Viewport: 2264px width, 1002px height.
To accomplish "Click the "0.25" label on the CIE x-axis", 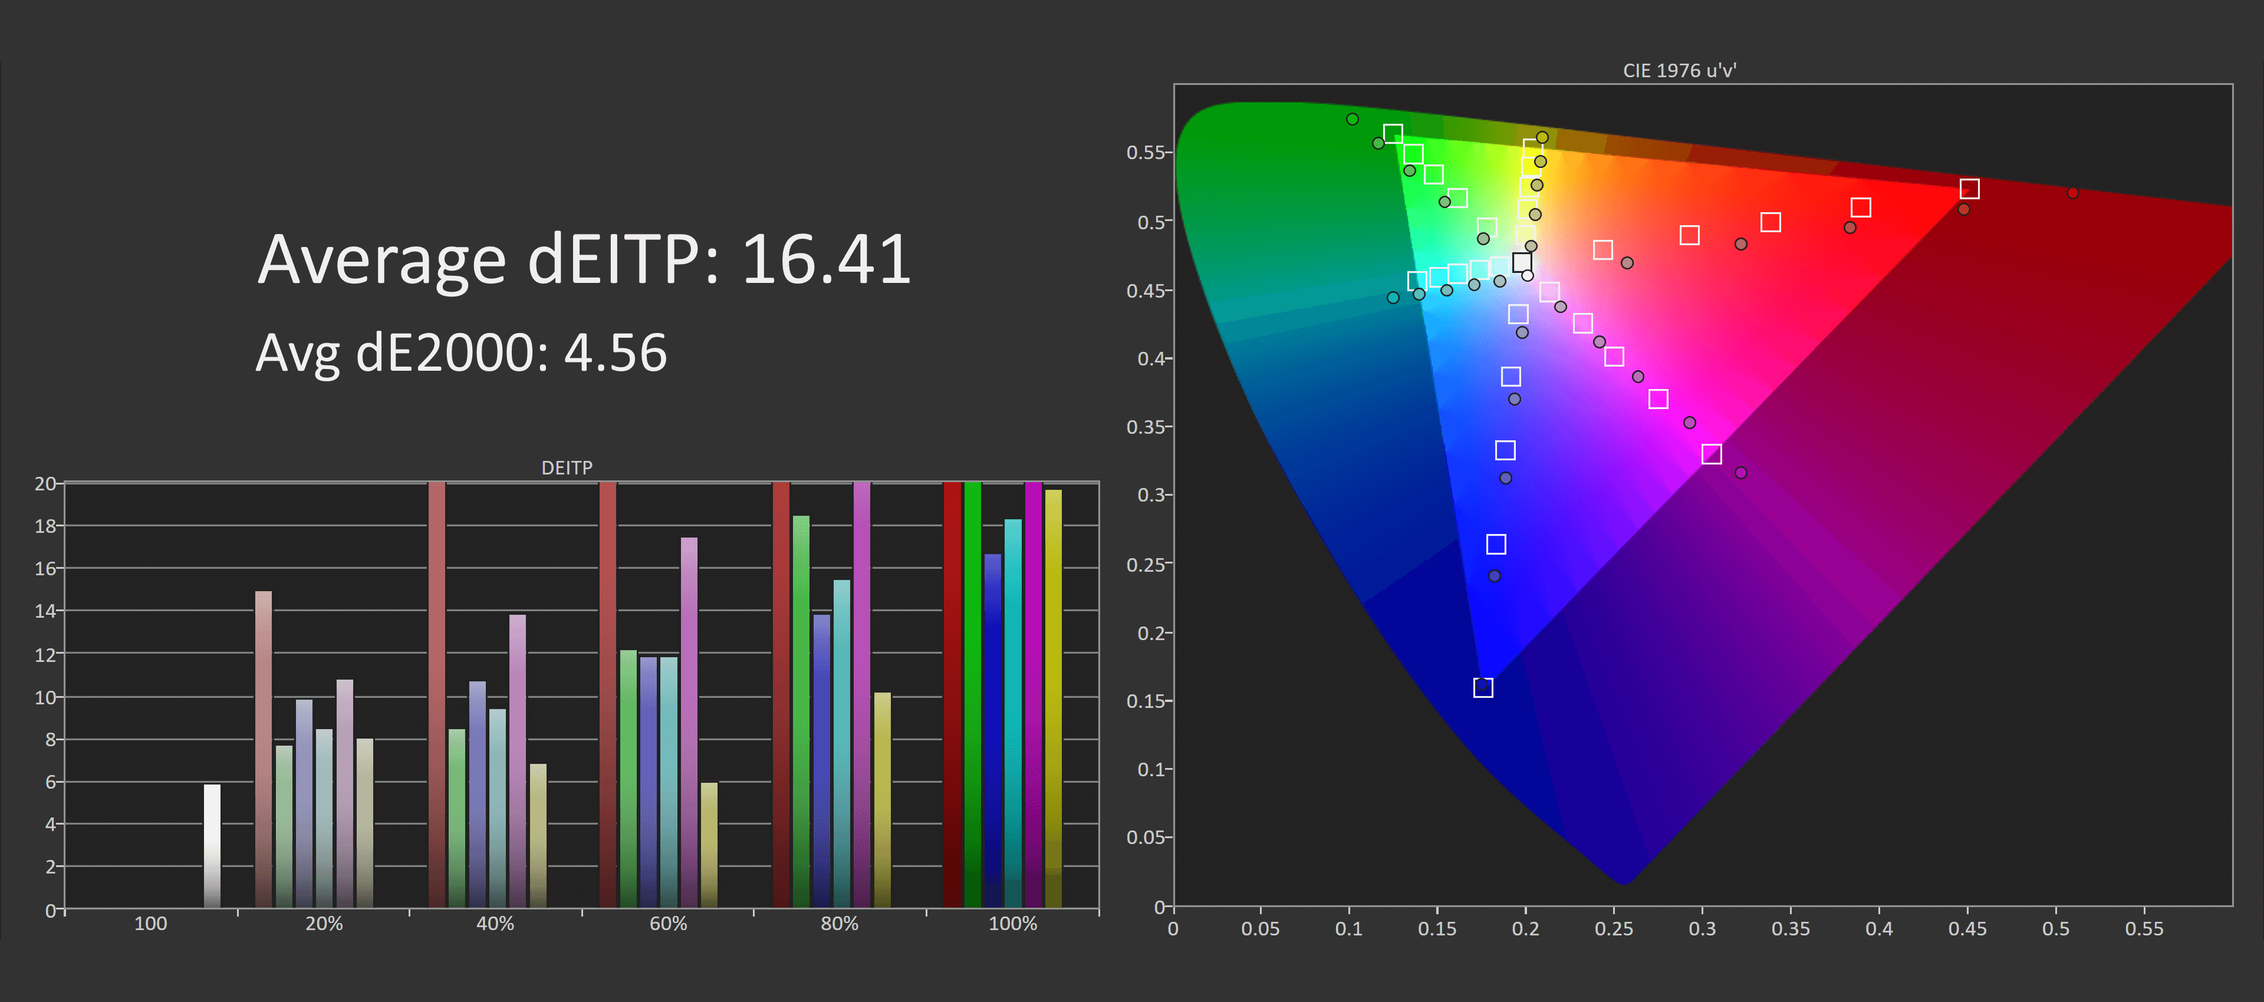I will 1614,929.
